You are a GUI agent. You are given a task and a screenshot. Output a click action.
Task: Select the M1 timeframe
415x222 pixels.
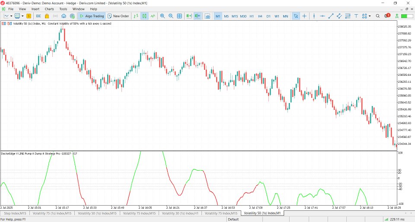tap(218, 16)
